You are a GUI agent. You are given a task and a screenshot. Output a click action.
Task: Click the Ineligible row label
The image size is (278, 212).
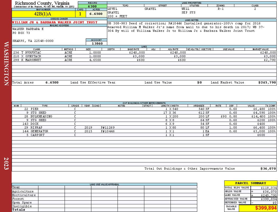click(22, 206)
